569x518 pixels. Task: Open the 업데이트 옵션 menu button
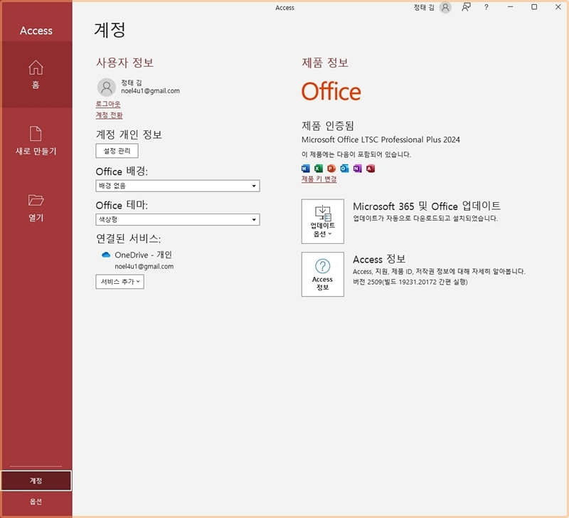tap(322, 221)
